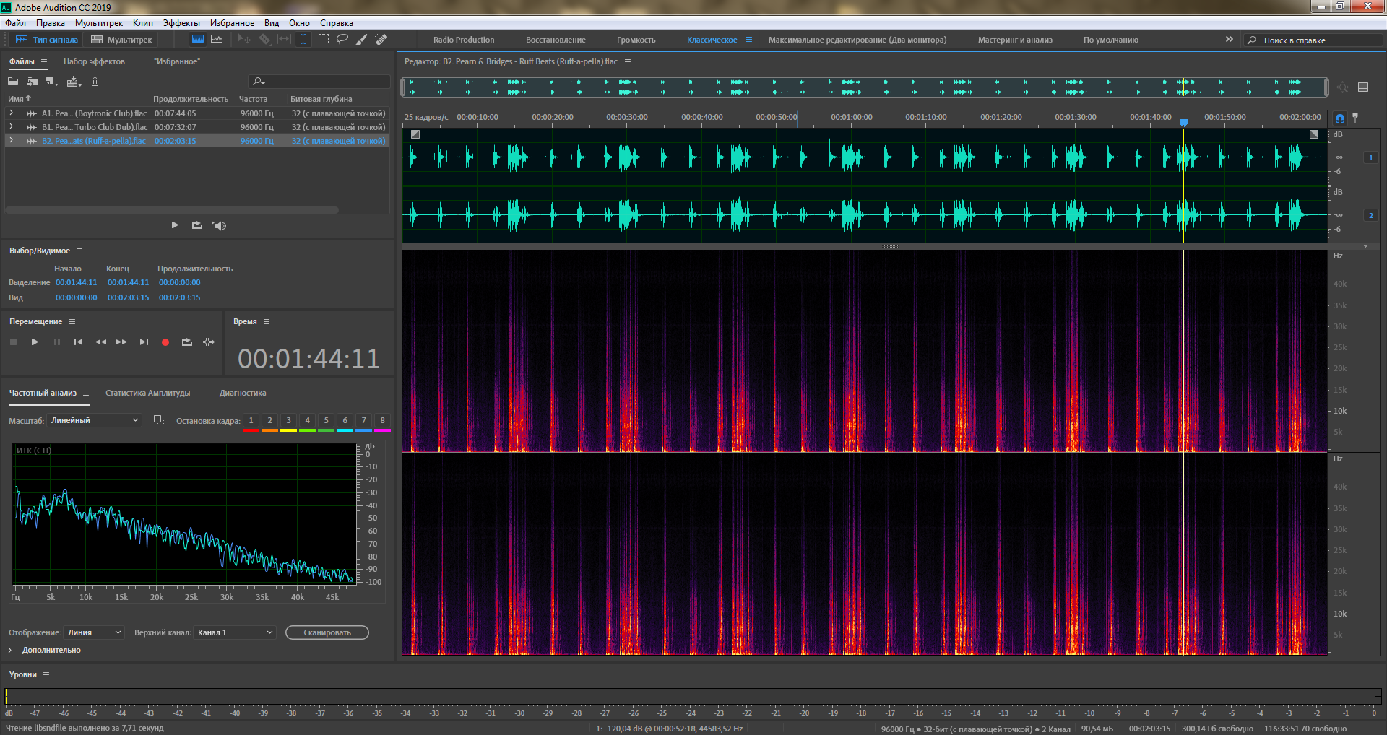Click the Сканировать button
1387x735 pixels.
pyautogui.click(x=327, y=632)
